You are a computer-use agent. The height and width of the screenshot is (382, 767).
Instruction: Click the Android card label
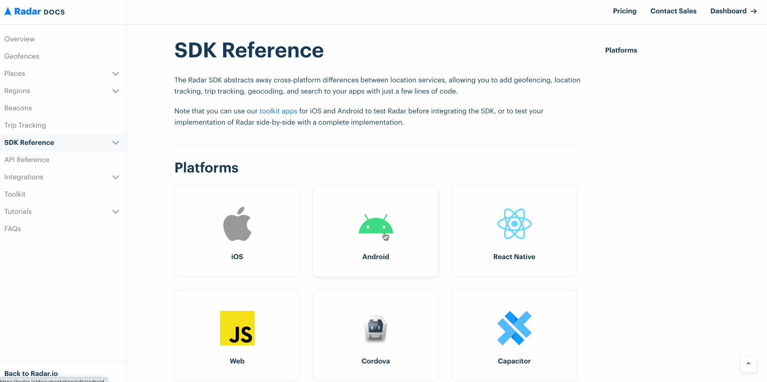point(376,257)
